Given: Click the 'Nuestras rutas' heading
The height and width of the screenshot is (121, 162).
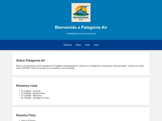Looking at the screenshot, I should [27, 86].
